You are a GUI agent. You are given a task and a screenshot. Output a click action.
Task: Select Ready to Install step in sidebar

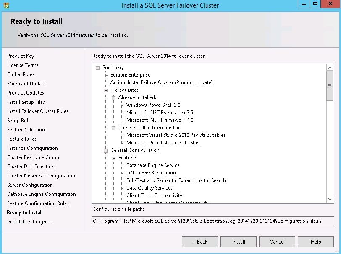pos(25,213)
